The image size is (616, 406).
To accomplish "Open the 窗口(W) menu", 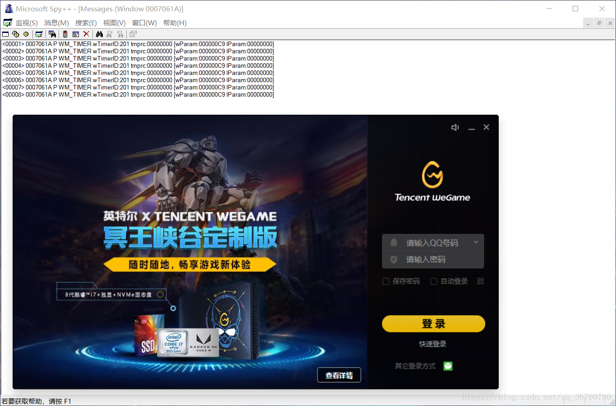I will tap(144, 23).
